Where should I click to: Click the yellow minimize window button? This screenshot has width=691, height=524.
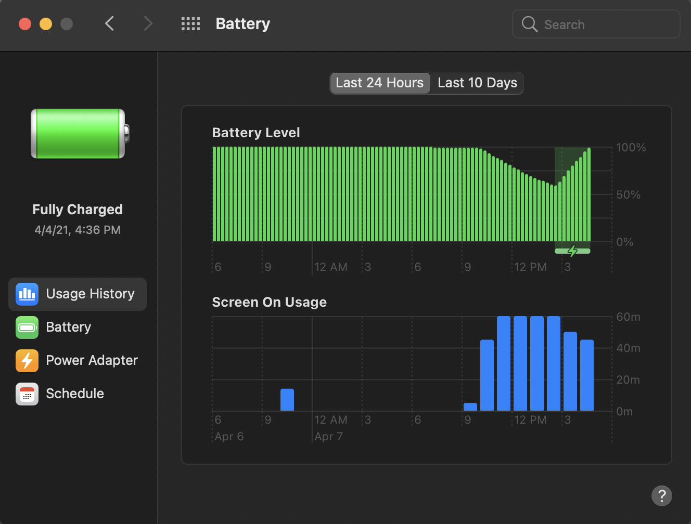tap(46, 24)
